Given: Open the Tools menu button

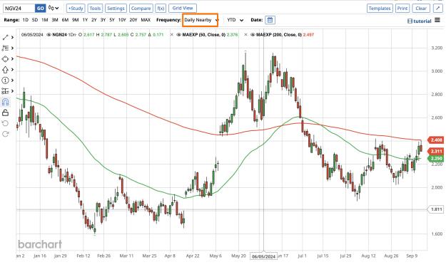Looking at the screenshot, I should pos(95,9).
